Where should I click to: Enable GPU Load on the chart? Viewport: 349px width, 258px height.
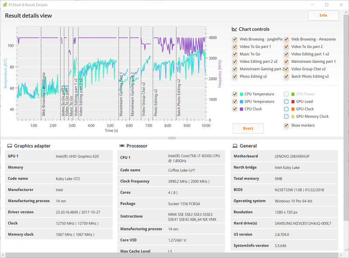pos(286,102)
